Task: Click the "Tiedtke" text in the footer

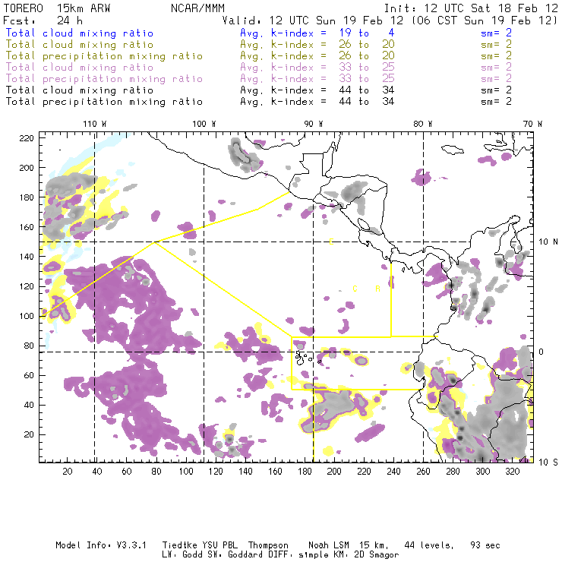Action: point(179,545)
